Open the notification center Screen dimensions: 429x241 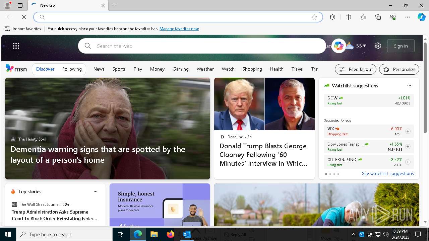click(418, 234)
